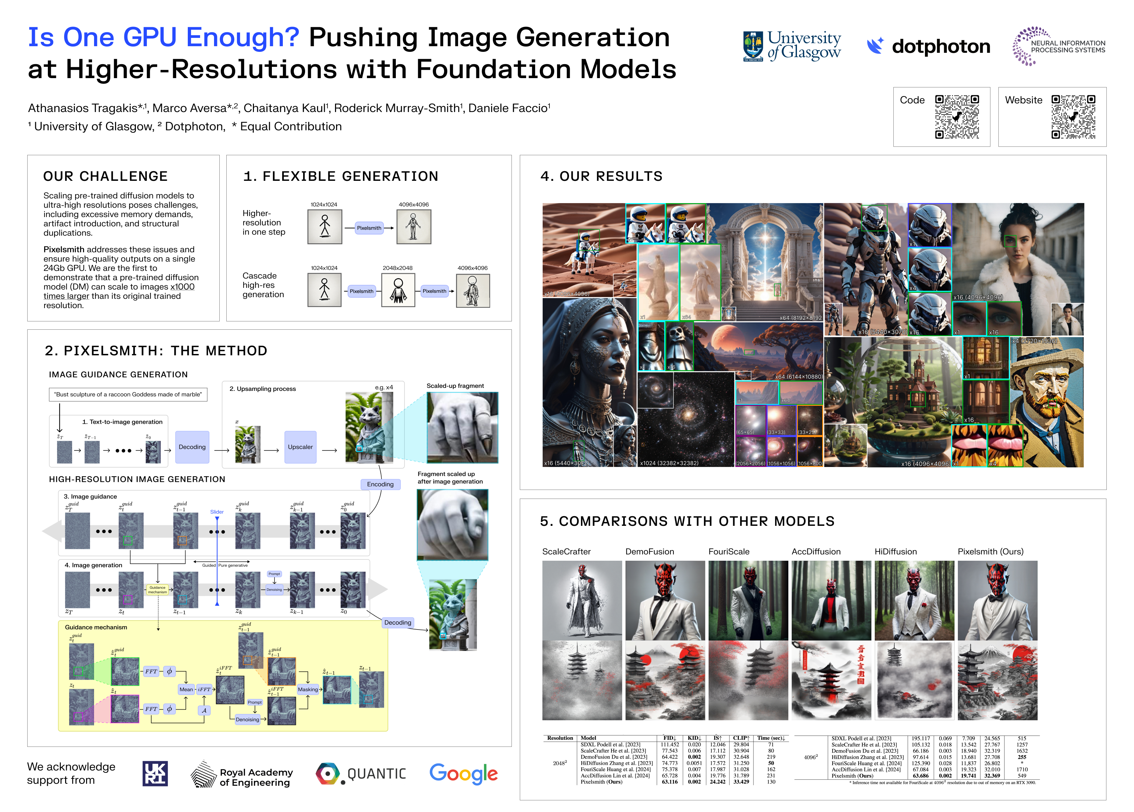The image size is (1134, 812).
Task: Click the Masking block in the guidance mechanism
Action: point(307,689)
